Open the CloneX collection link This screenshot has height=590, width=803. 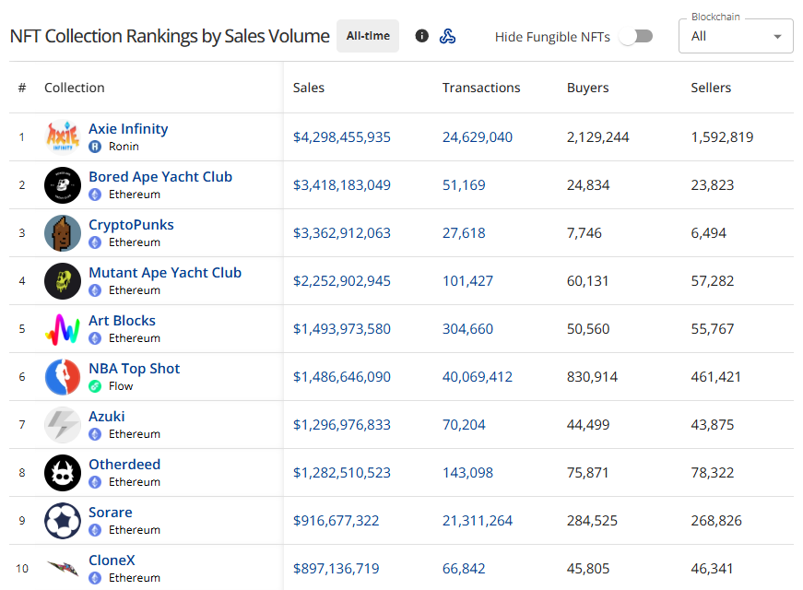(x=112, y=560)
